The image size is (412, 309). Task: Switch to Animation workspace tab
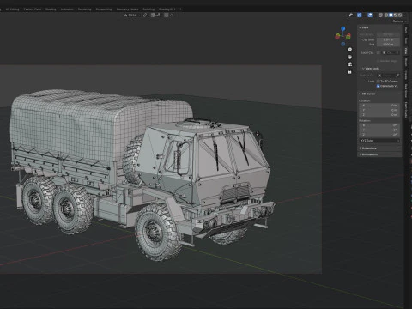click(67, 9)
